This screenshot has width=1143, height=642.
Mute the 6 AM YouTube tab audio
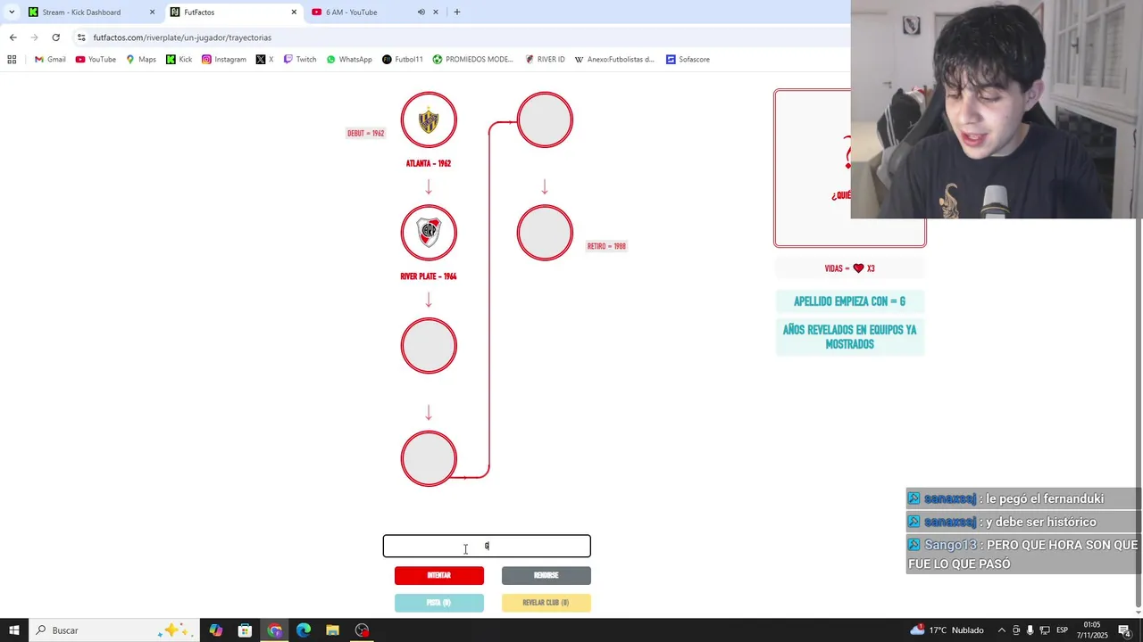[421, 12]
